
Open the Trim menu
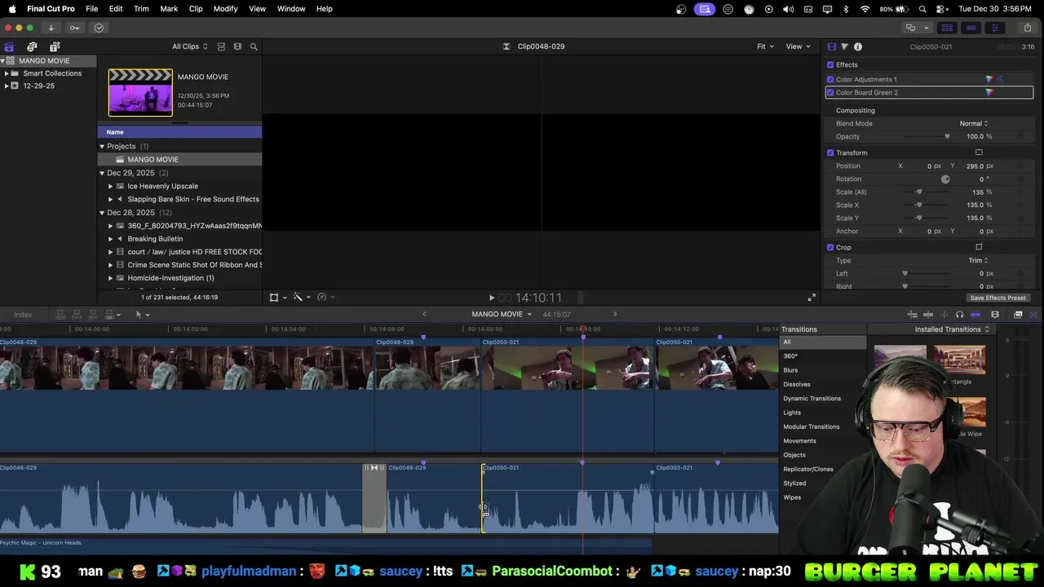(141, 9)
